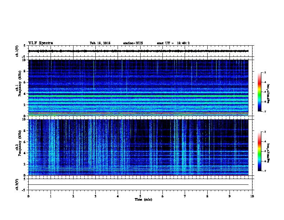This screenshot has height=220, width=284.
Task: Click the ch.2 spectrogram color bar
Action: 259,151
